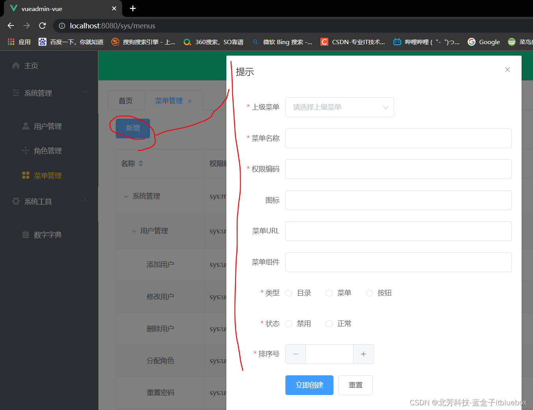Switch to the 菜单管理 tab
The width and height of the screenshot is (533, 410).
pos(169,101)
